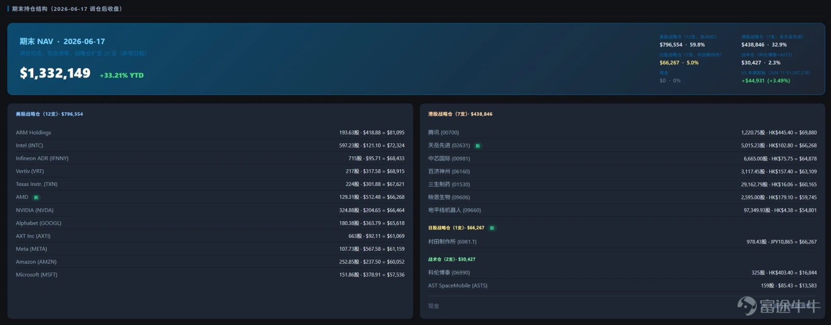831x325 pixels.
Task: Click 地平线机器人 value ending in $54,801
Action: pyautogui.click(x=780, y=211)
